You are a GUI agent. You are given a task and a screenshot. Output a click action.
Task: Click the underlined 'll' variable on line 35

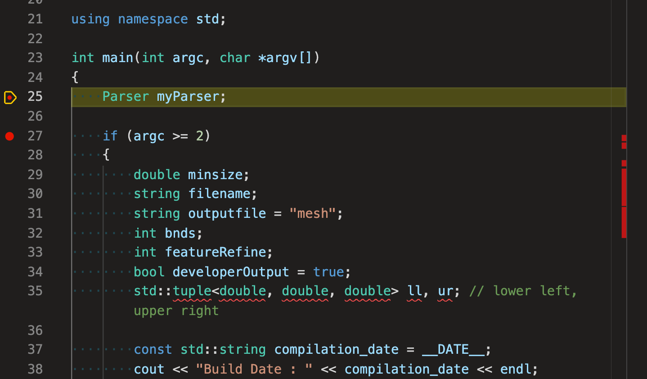point(414,291)
